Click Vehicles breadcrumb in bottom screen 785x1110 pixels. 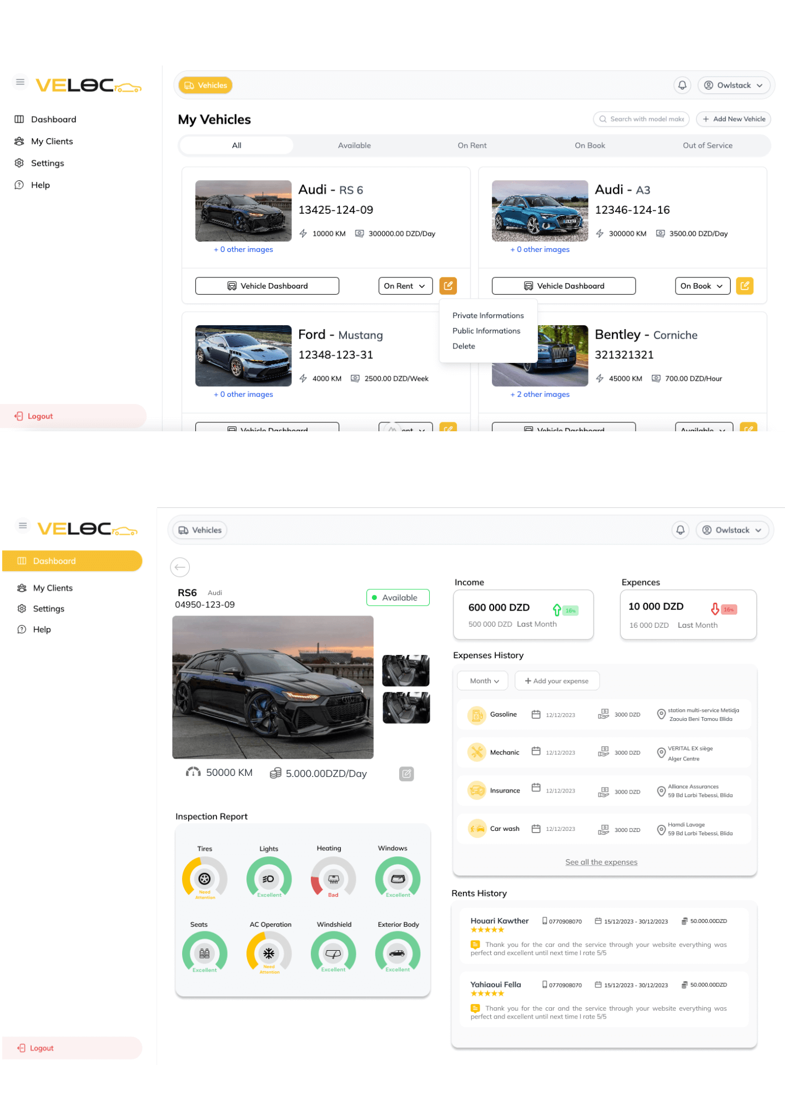200,530
